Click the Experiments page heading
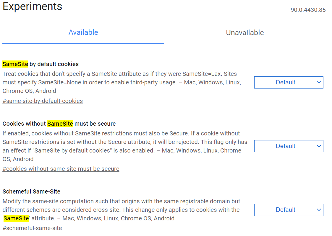The height and width of the screenshot is (236, 332). coord(33,6)
